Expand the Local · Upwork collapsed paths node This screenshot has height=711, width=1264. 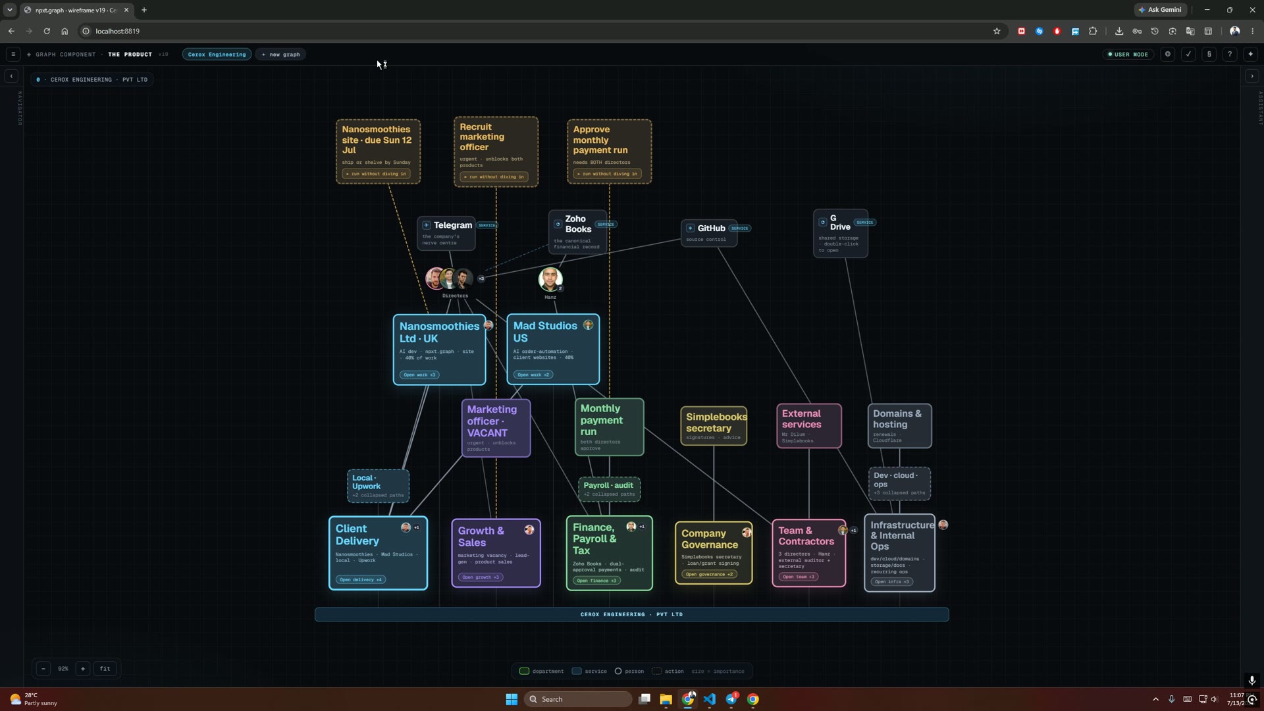(x=378, y=486)
